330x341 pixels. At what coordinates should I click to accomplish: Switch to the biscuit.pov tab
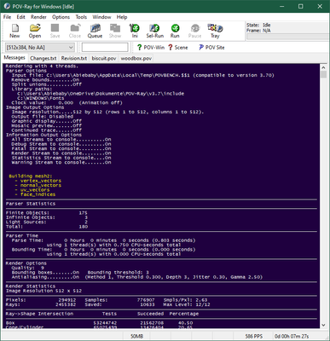[104, 58]
